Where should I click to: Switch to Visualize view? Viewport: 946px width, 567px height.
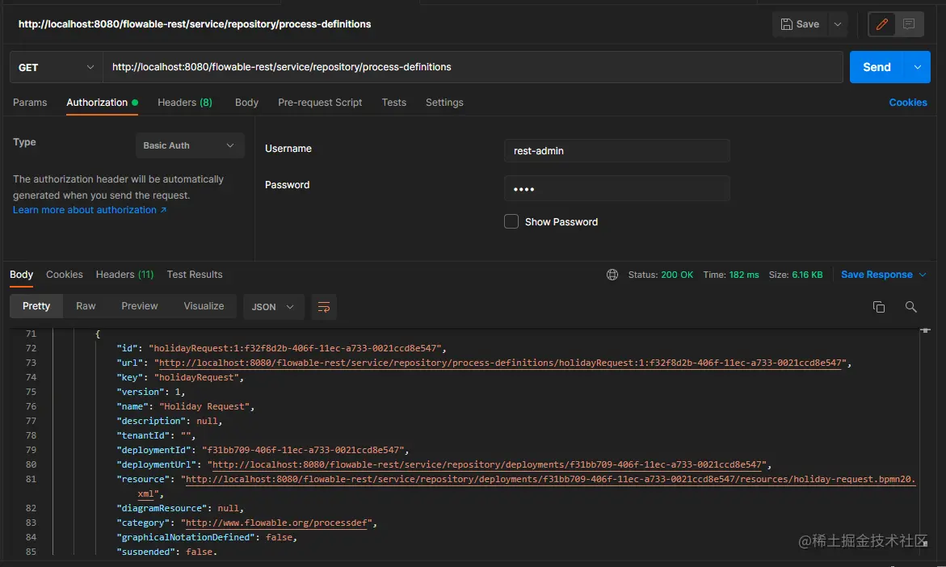click(x=204, y=306)
